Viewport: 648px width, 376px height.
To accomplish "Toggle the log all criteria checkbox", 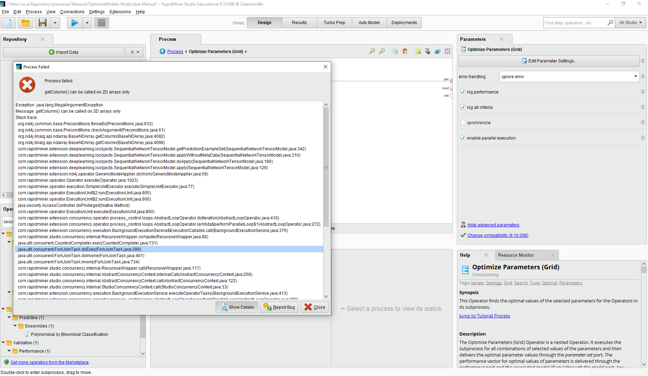I will 463,107.
